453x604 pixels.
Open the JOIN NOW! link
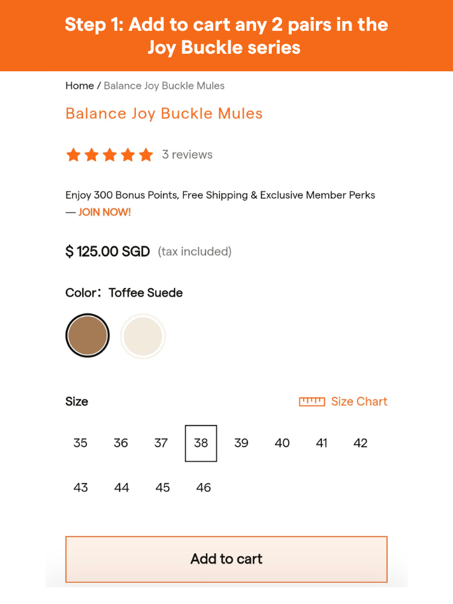pyautogui.click(x=104, y=212)
